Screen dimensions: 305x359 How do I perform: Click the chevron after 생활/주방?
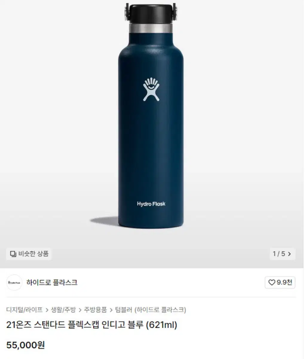point(80,310)
